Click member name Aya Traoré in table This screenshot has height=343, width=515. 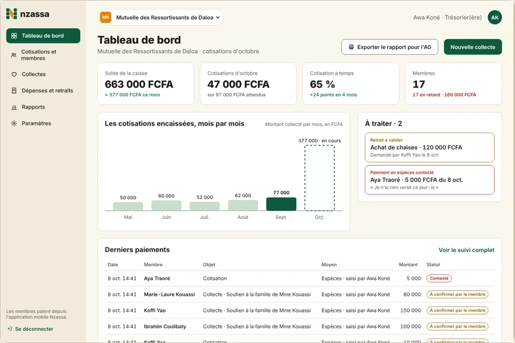pyautogui.click(x=157, y=278)
